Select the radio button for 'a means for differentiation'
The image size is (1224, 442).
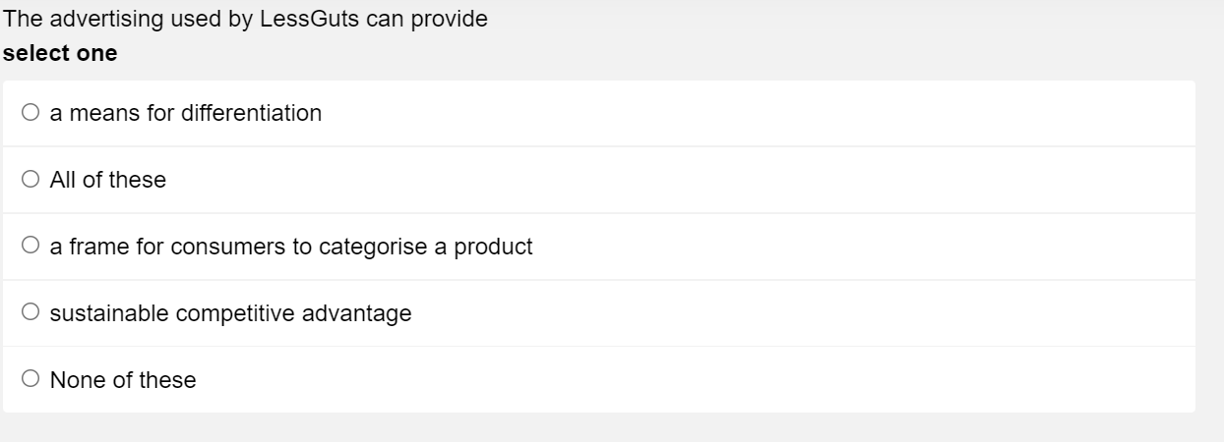click(x=31, y=114)
